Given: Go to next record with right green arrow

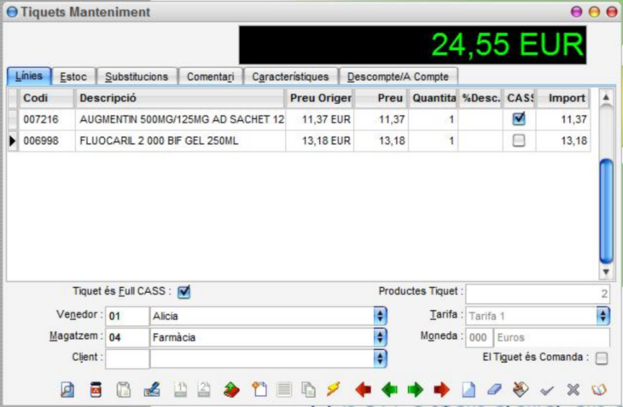Looking at the screenshot, I should tap(416, 390).
